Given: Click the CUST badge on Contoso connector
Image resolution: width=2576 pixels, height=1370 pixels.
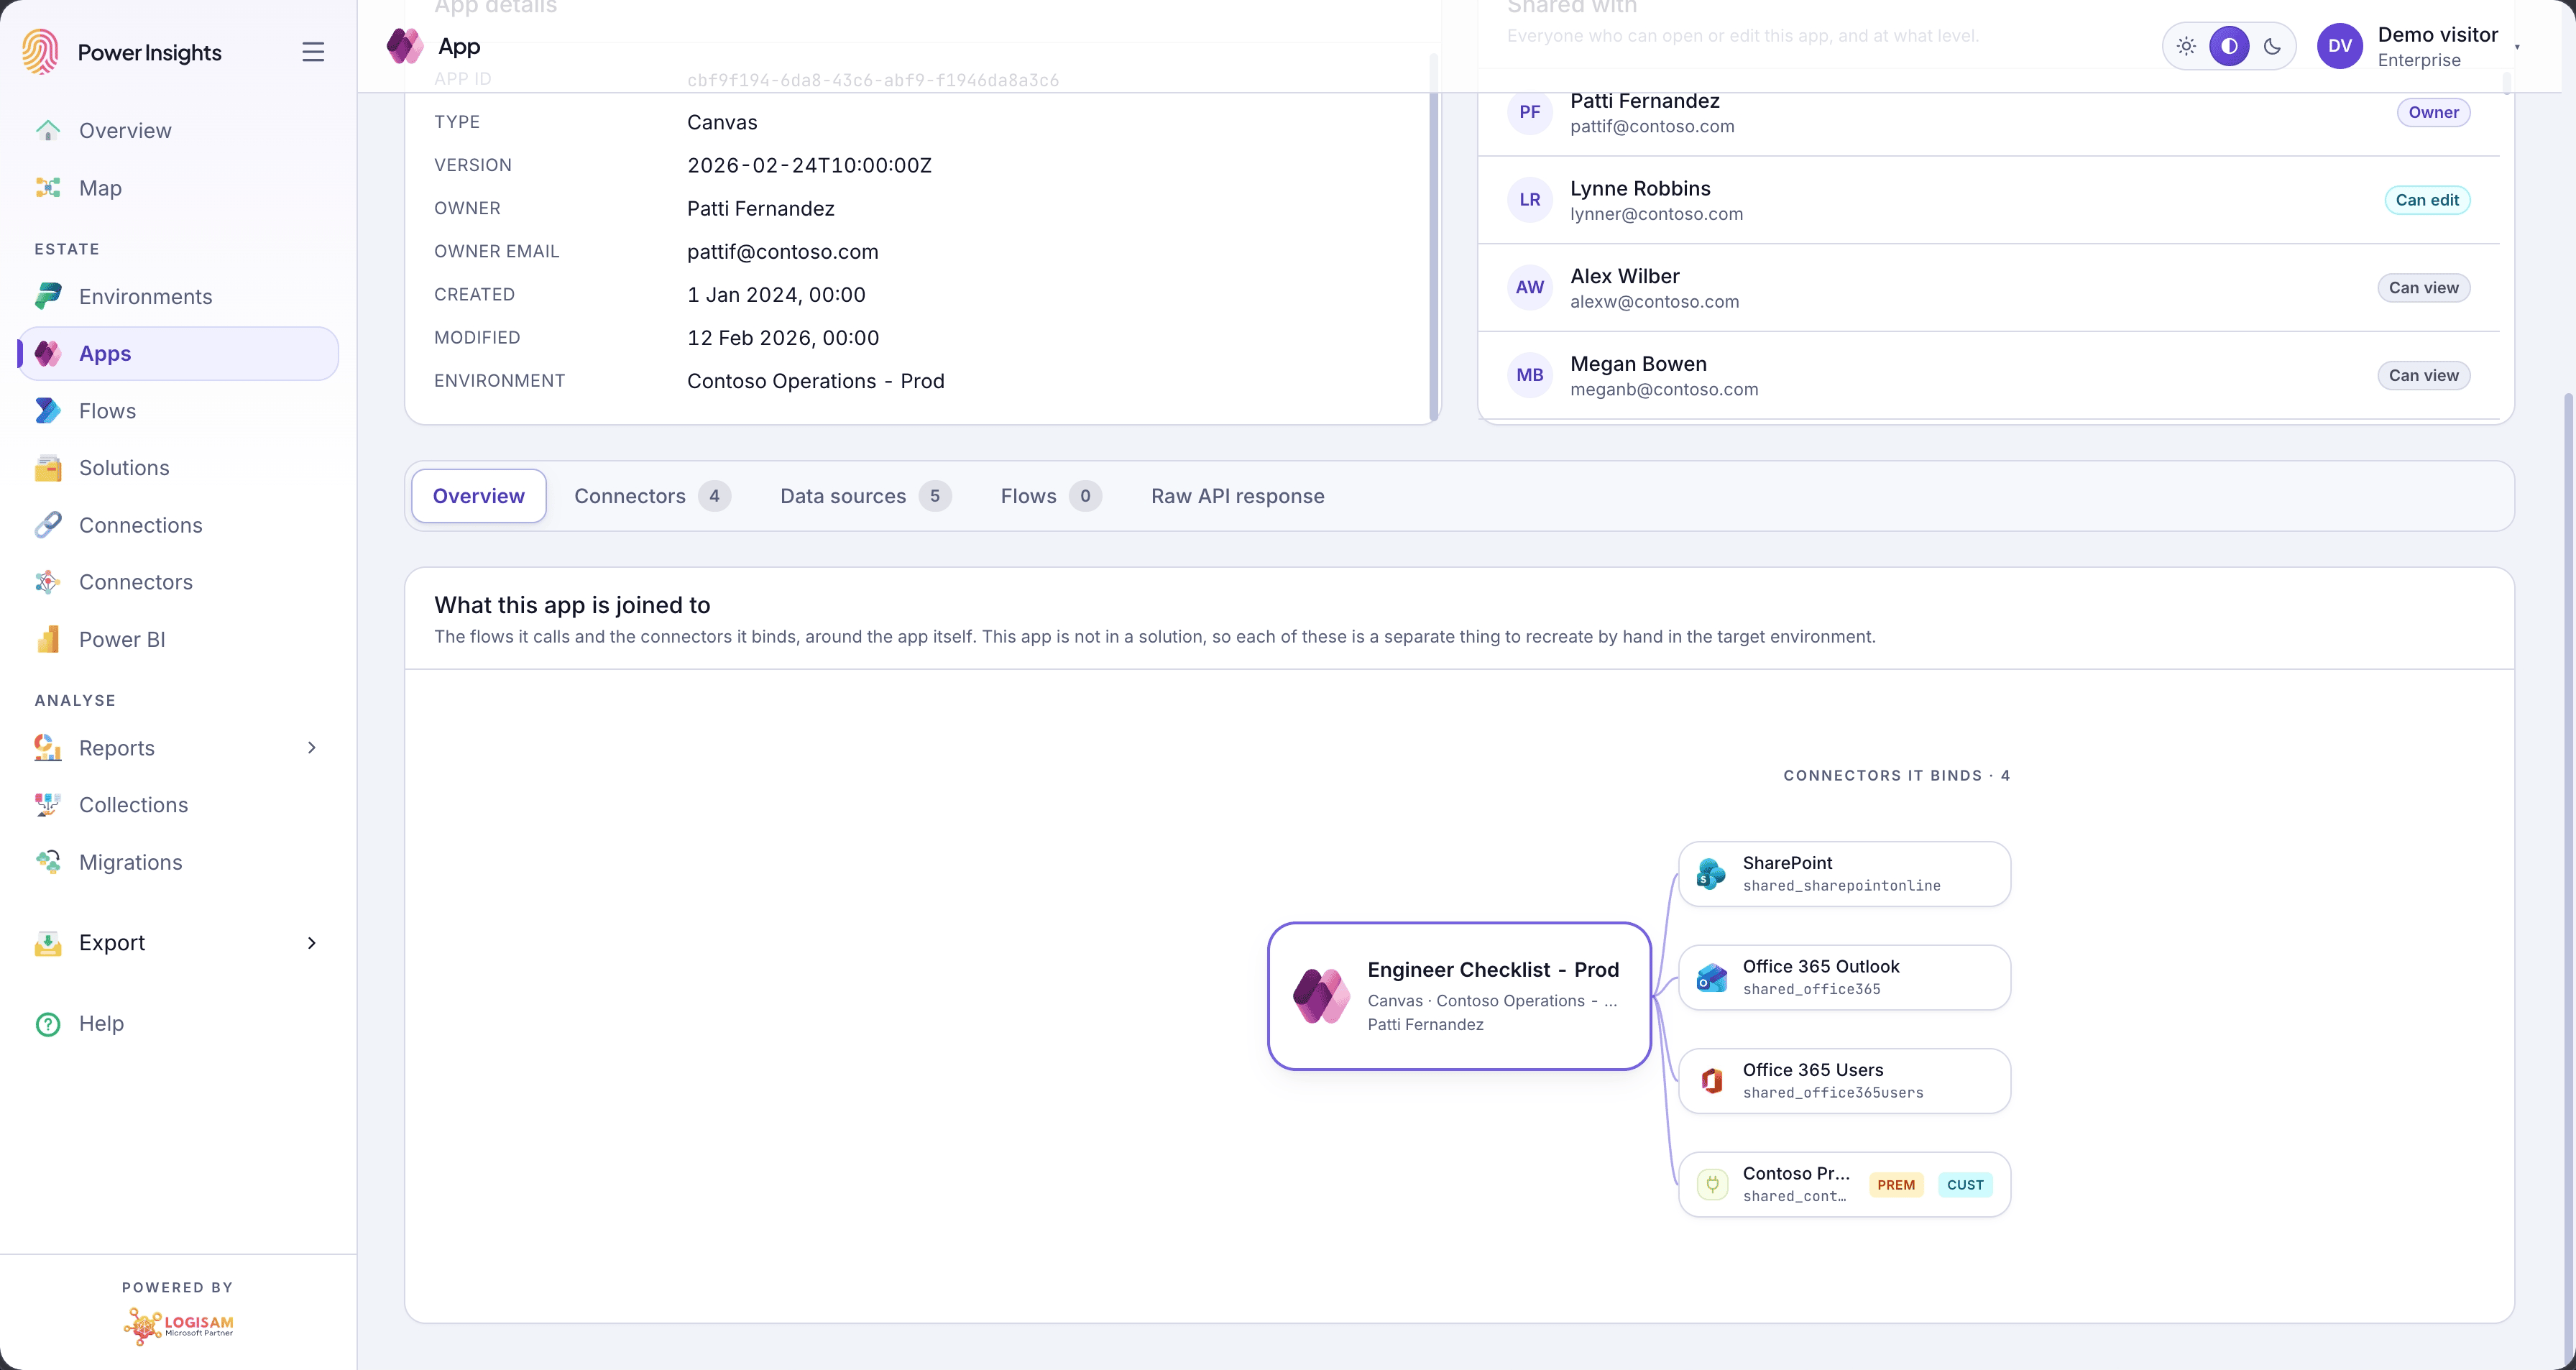Looking at the screenshot, I should [x=1965, y=1185].
